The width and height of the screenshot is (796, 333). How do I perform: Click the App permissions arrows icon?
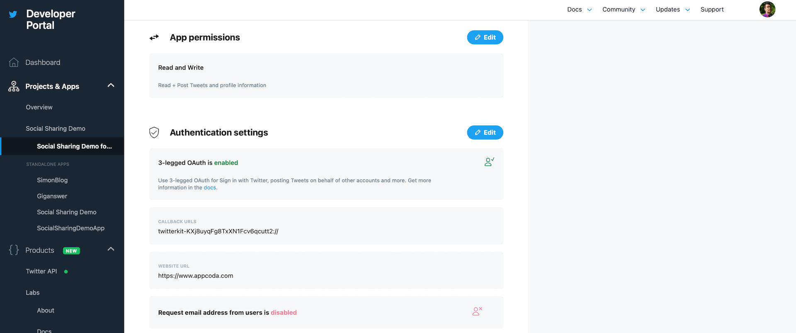point(154,38)
